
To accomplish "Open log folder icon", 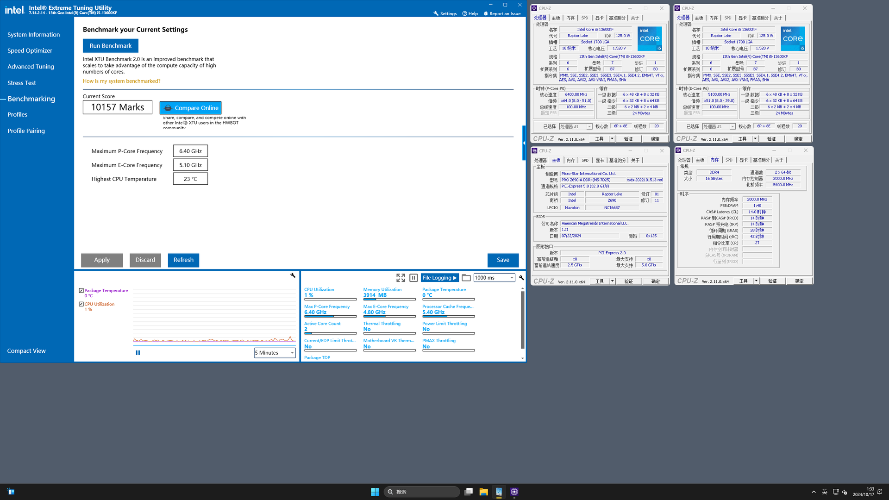I will (x=466, y=278).
